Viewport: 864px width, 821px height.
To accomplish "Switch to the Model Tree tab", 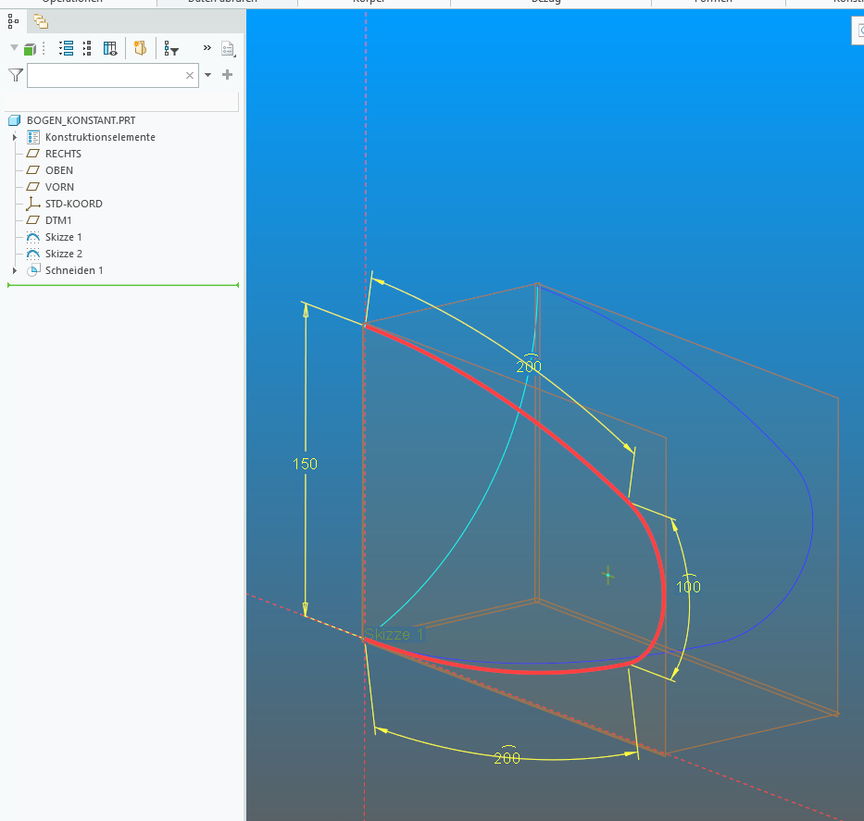I will click(x=13, y=21).
